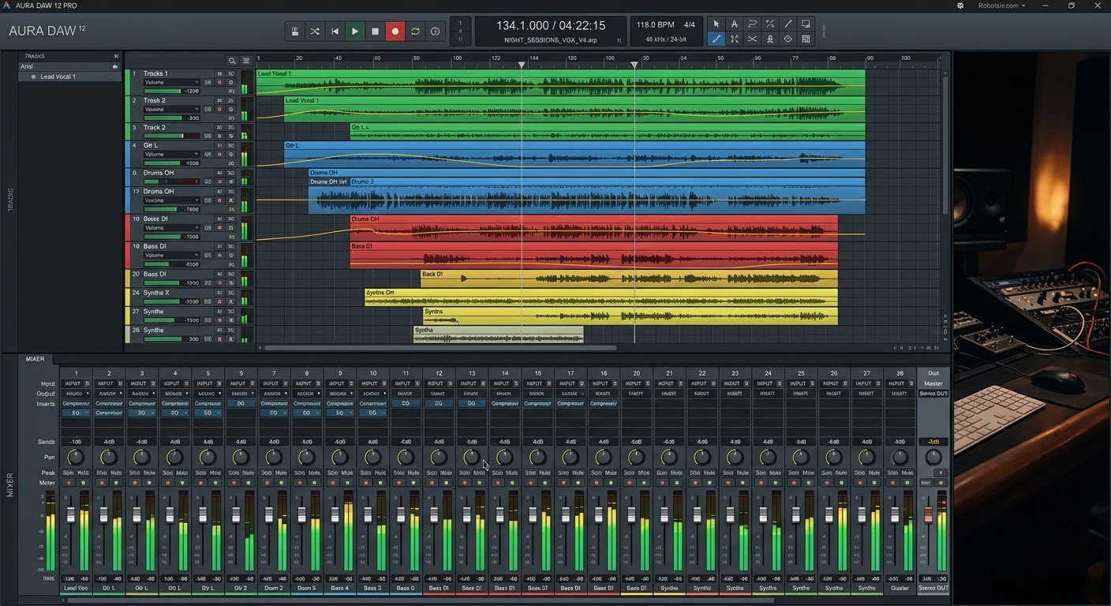Toggle Solo on mixer channel 10
This screenshot has height=606, width=1111.
coord(365,473)
